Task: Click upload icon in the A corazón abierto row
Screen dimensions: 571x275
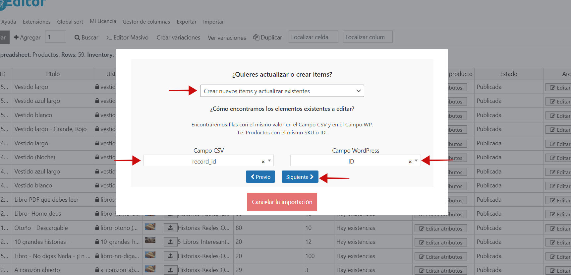Action: click(x=170, y=270)
